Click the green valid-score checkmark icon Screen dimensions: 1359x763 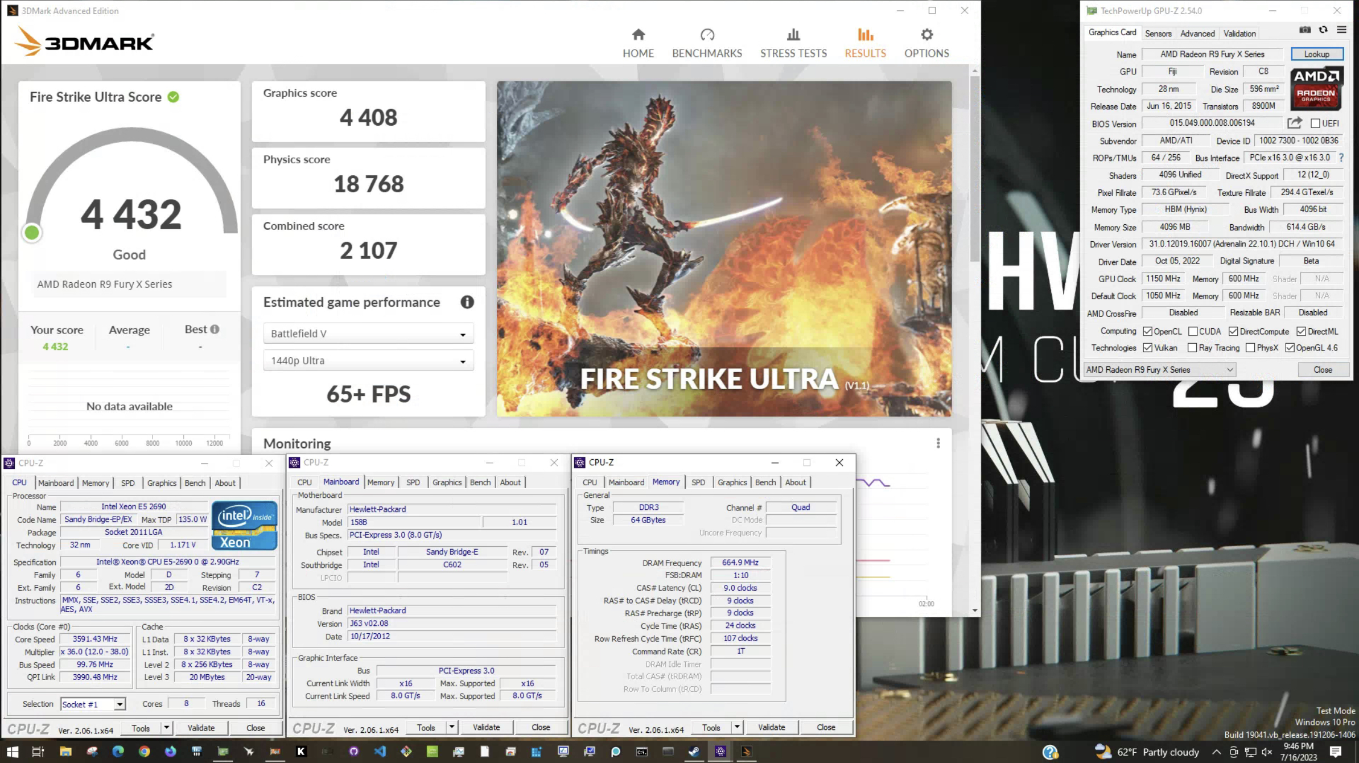[173, 97]
